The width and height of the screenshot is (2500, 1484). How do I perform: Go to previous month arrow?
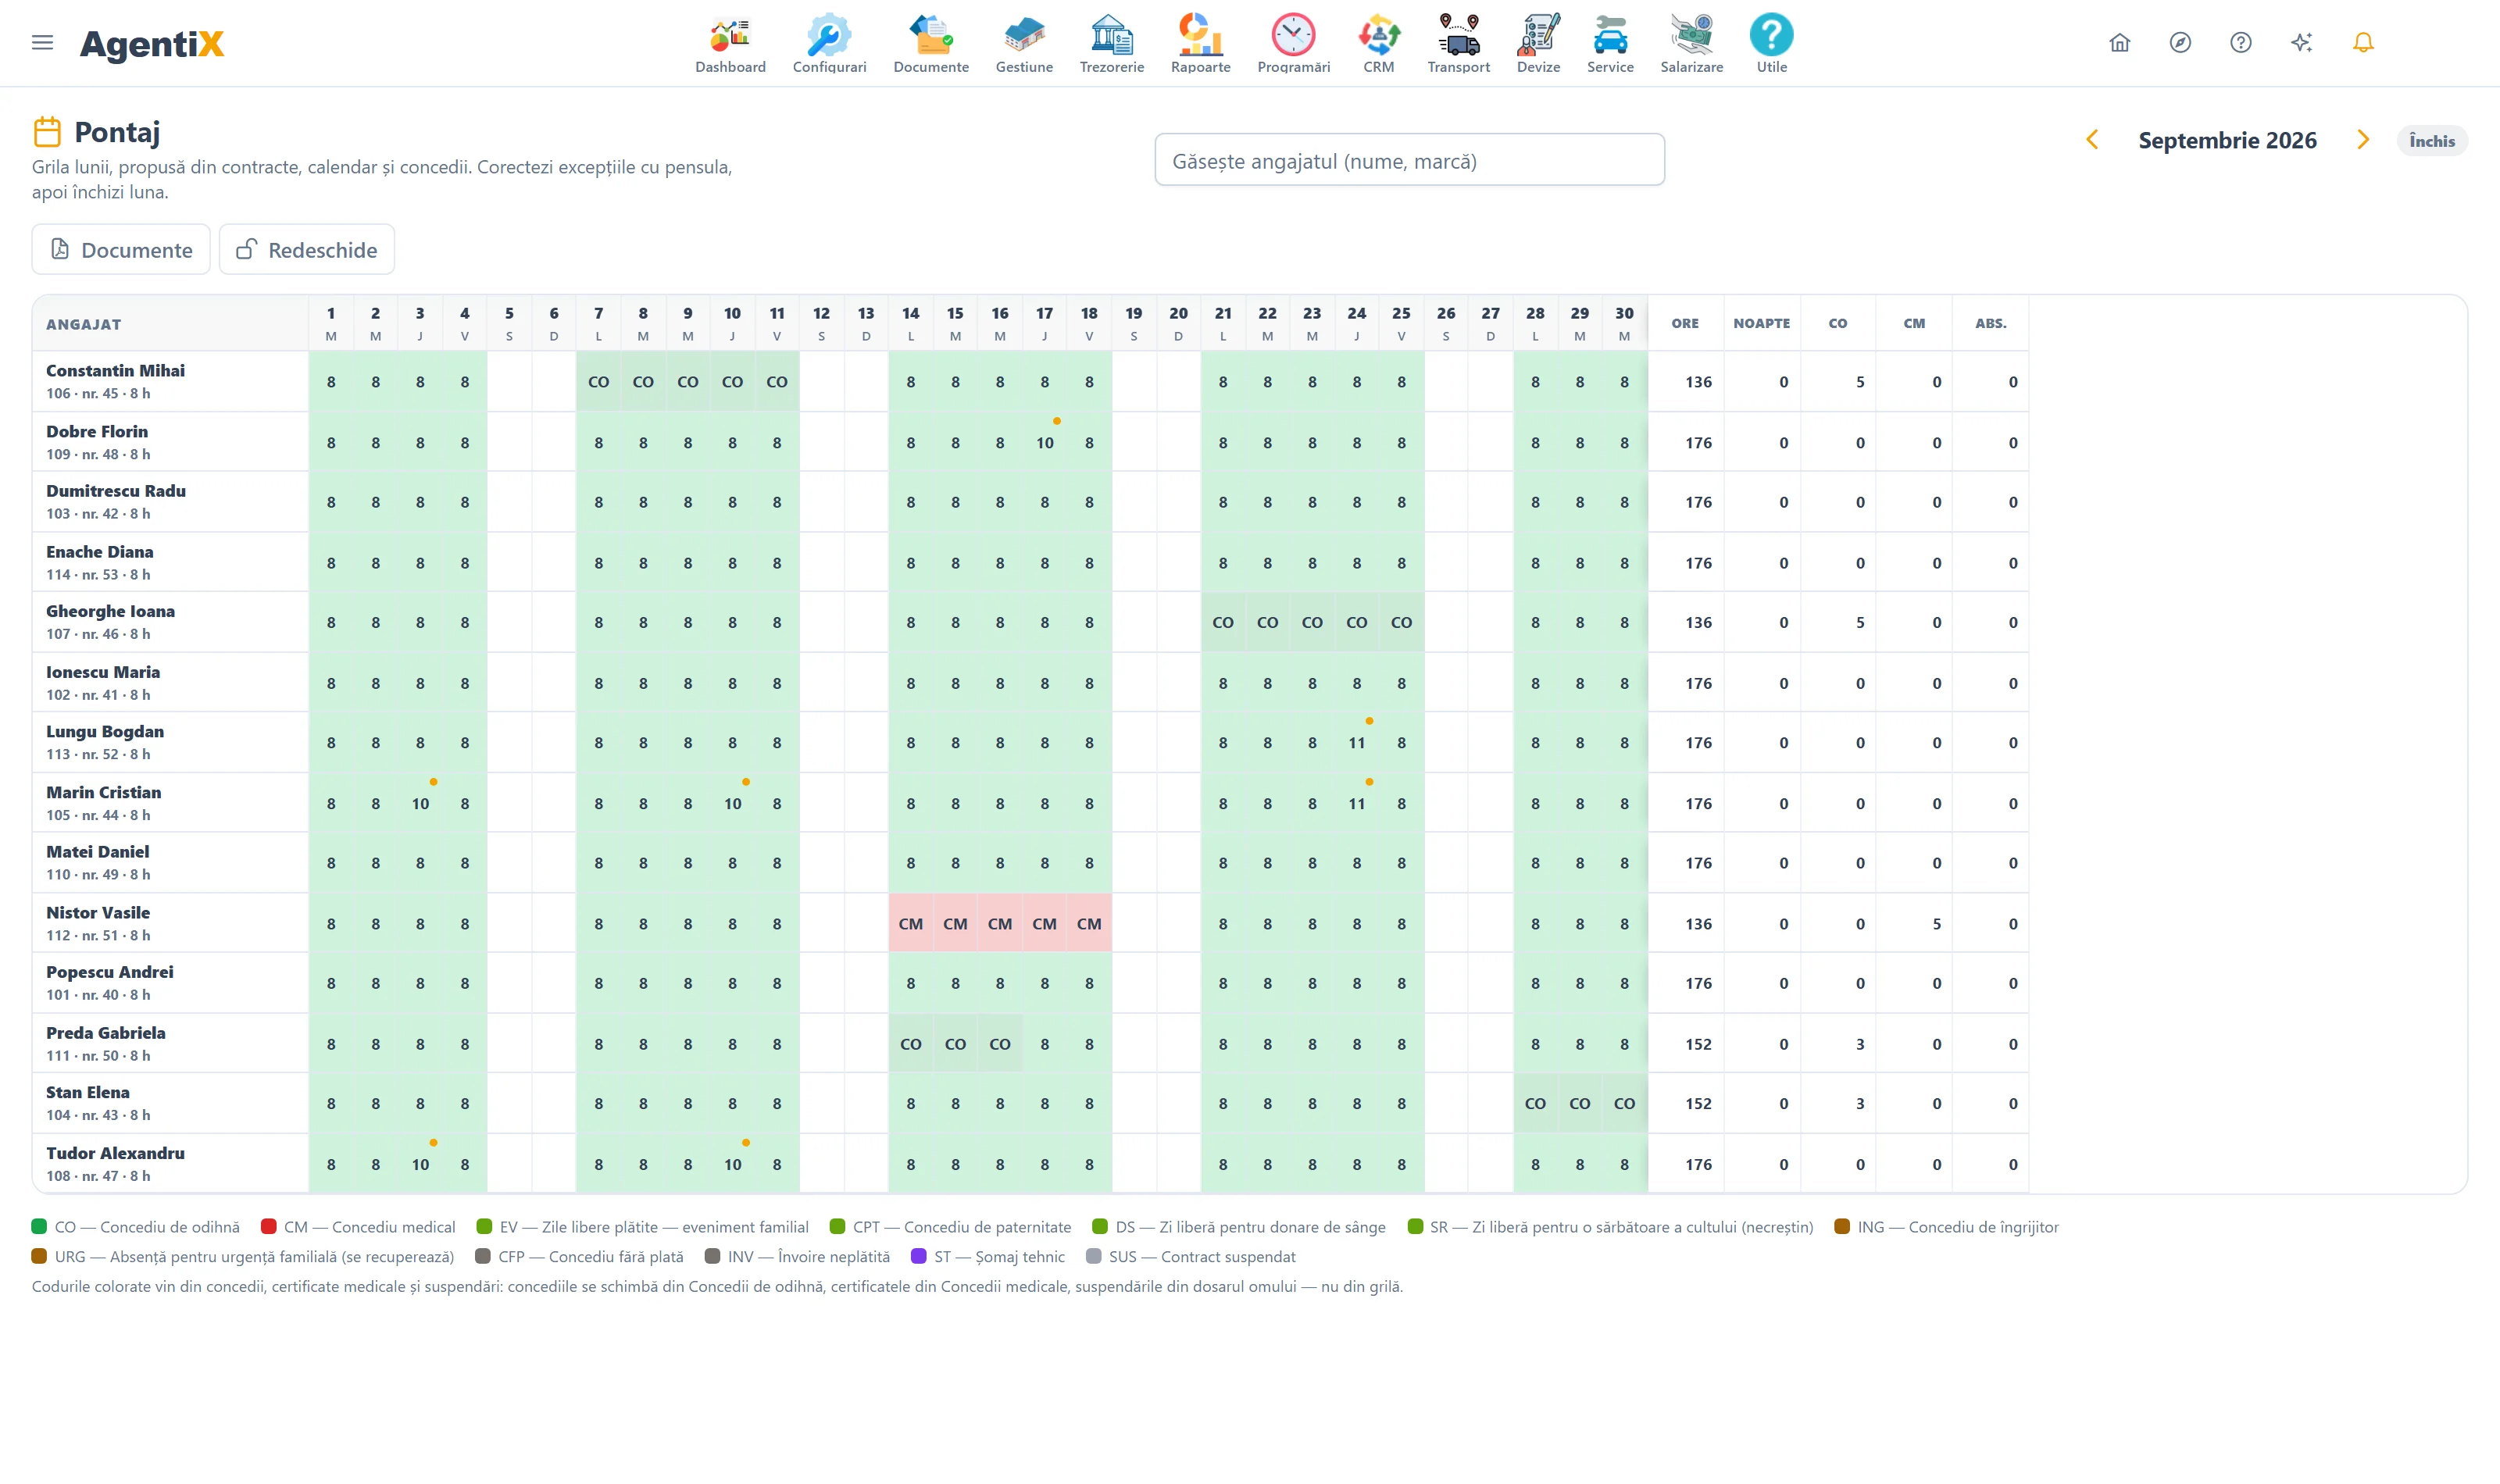coord(2092,140)
